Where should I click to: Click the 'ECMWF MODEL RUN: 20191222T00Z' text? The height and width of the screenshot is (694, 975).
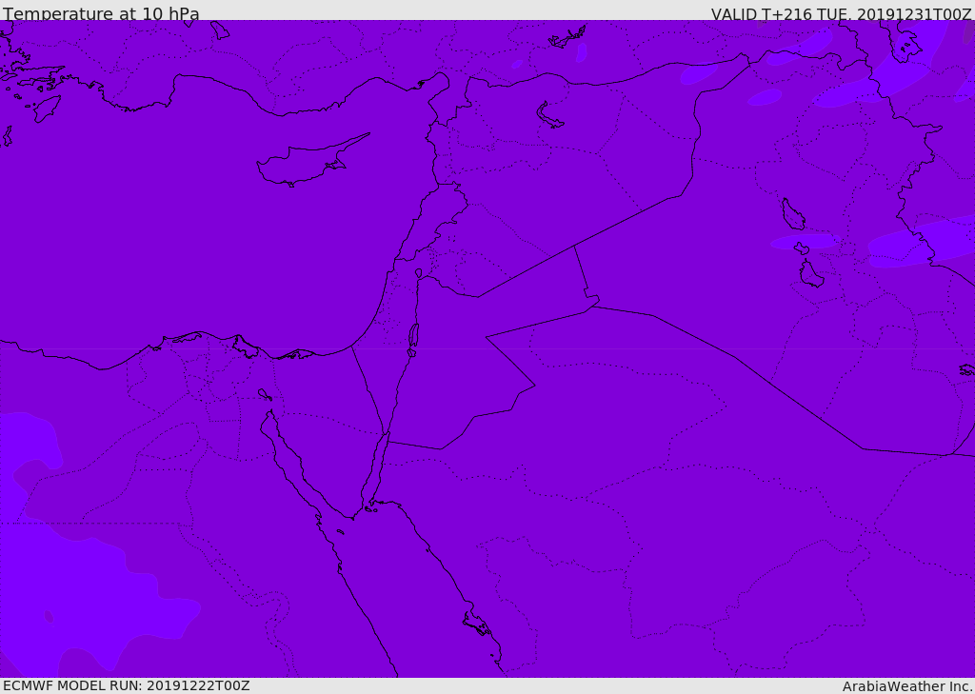coord(127,685)
